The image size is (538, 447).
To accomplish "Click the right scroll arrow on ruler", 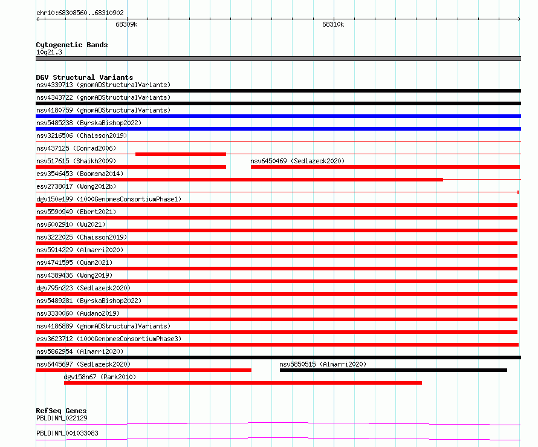I will tap(519, 19).
